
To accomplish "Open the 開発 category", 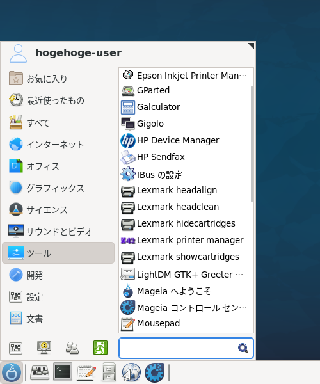I will 58,275.
